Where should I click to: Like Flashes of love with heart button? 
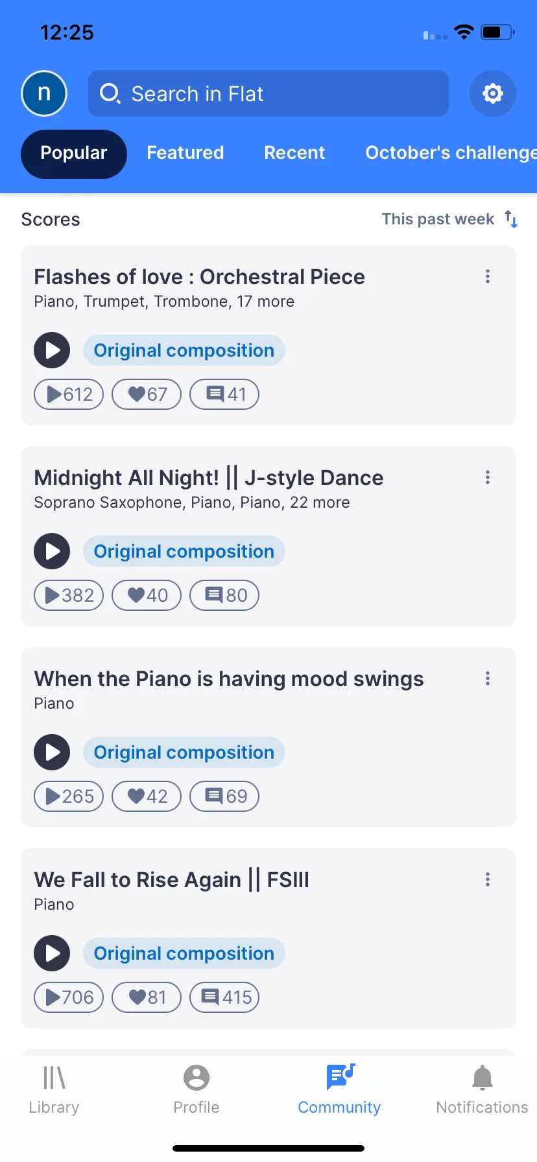[147, 394]
